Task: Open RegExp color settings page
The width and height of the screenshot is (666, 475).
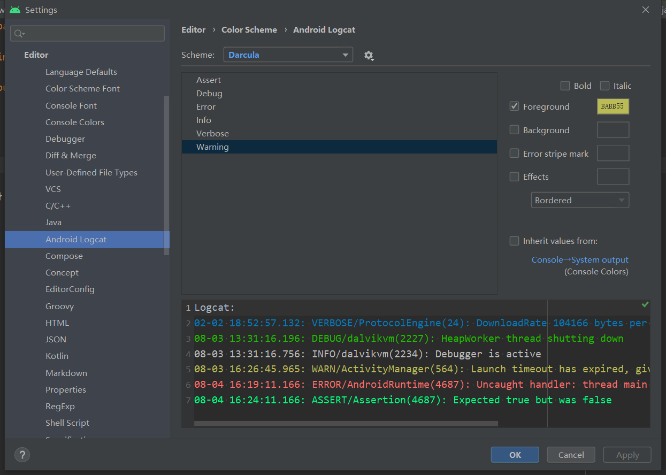Action: pyautogui.click(x=60, y=406)
